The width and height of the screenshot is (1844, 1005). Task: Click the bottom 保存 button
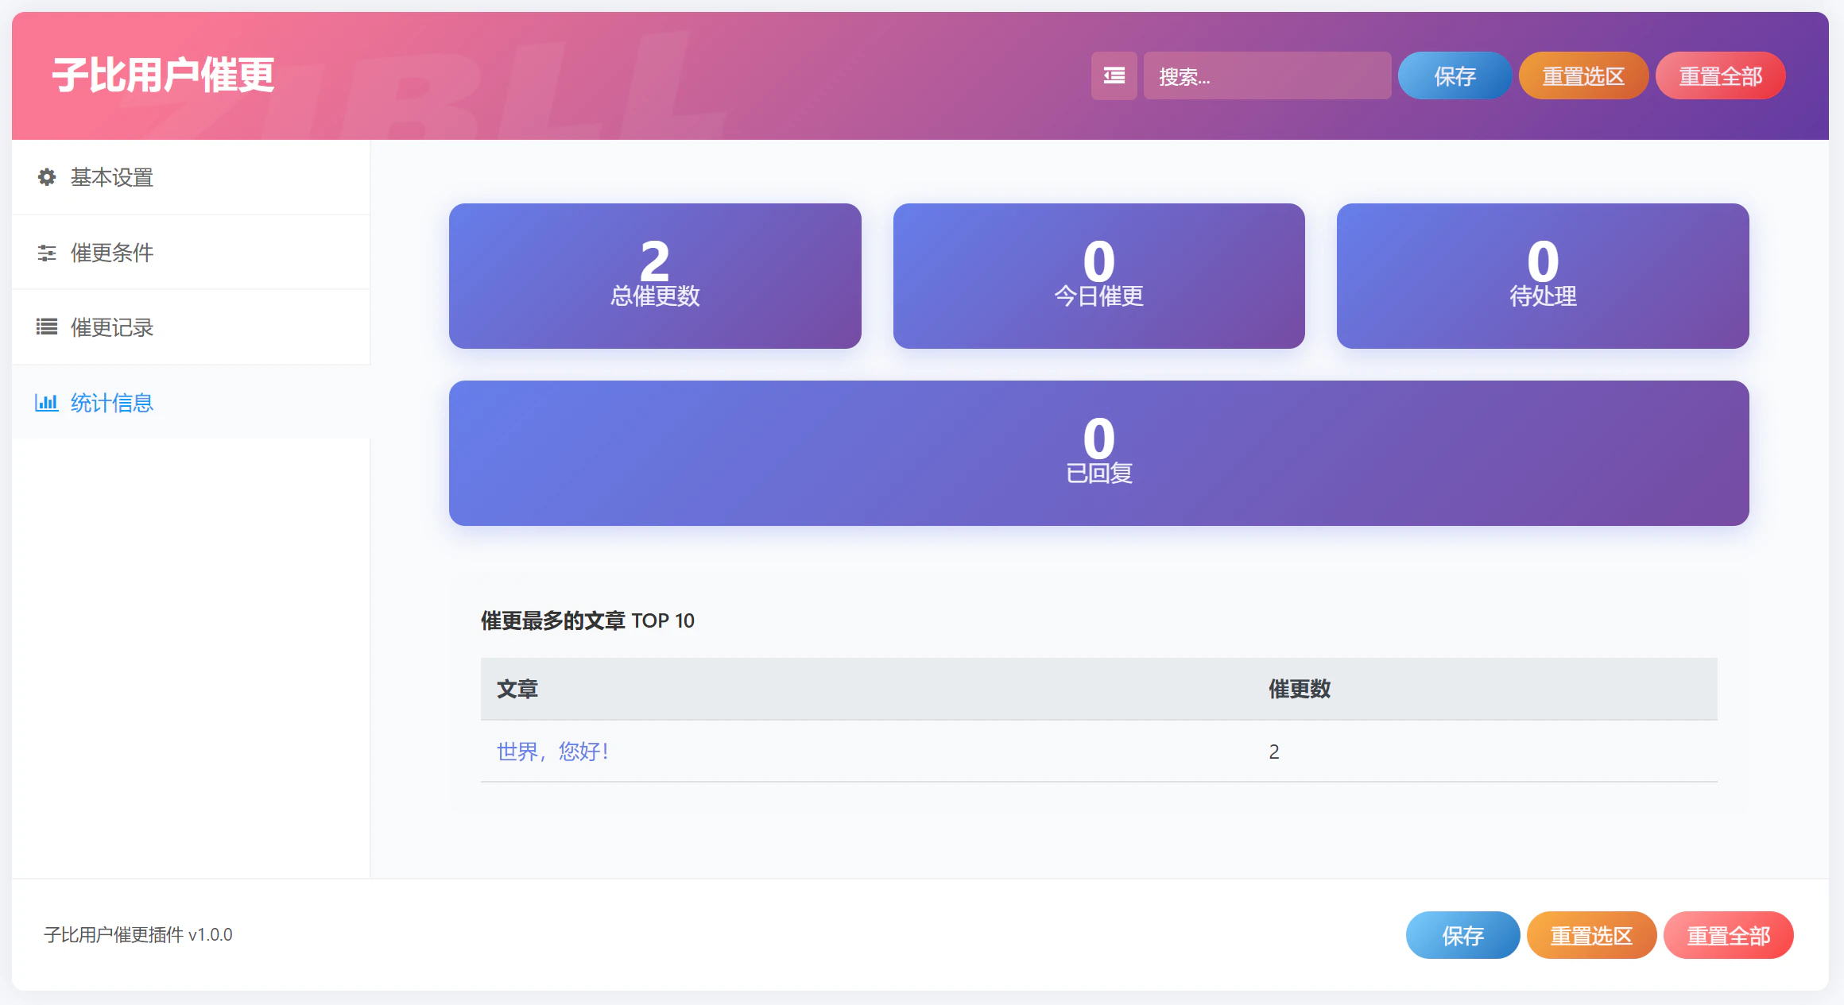tap(1462, 935)
